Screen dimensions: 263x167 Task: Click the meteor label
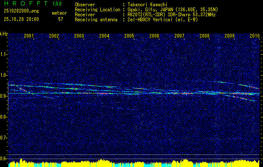tap(59, 13)
